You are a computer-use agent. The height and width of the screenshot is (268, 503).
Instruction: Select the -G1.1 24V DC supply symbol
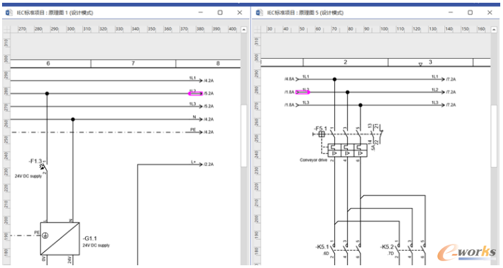tap(60, 238)
